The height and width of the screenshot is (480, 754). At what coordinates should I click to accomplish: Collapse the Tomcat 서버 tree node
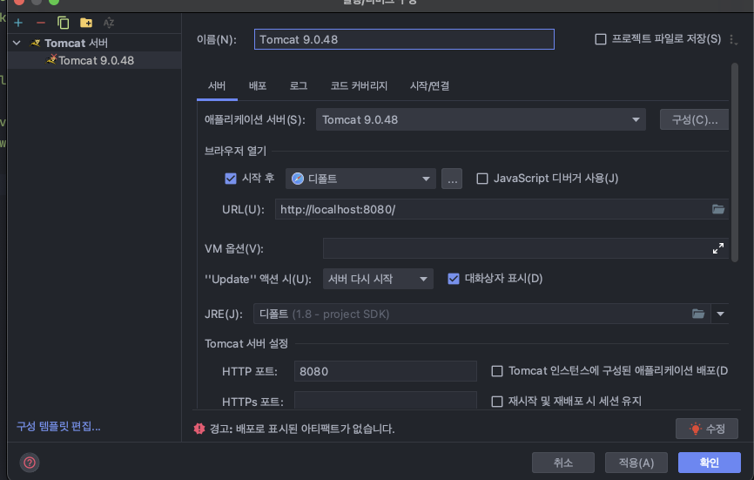click(17, 43)
